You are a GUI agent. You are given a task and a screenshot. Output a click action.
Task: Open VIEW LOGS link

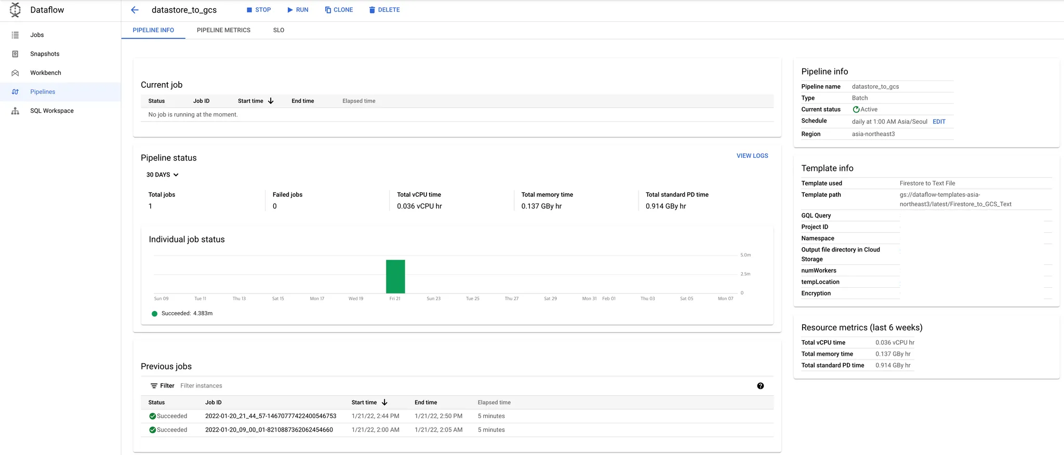(752, 156)
